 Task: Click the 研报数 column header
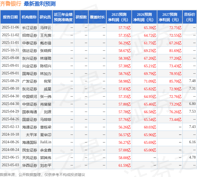[x=81, y=17]
